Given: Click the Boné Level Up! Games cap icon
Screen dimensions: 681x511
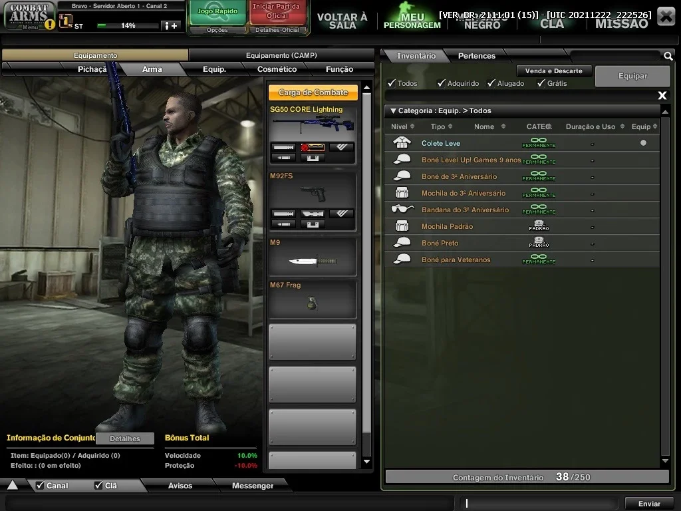Looking at the screenshot, I should point(402,160).
